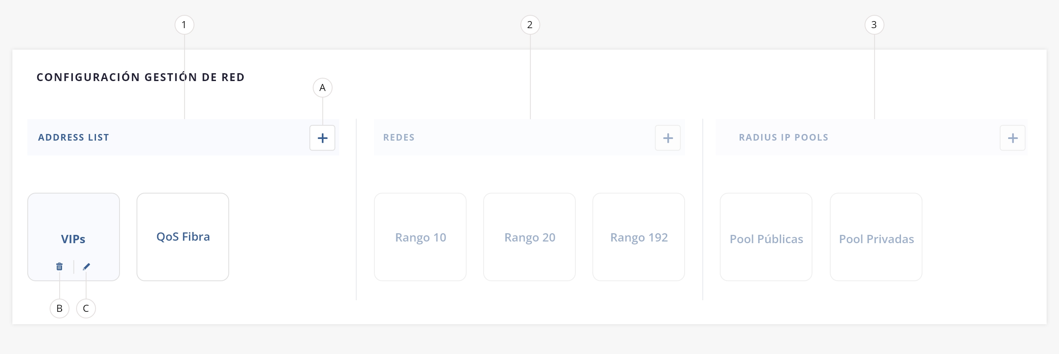
Task: Click the Radius IP Pools section header
Action: 783,137
